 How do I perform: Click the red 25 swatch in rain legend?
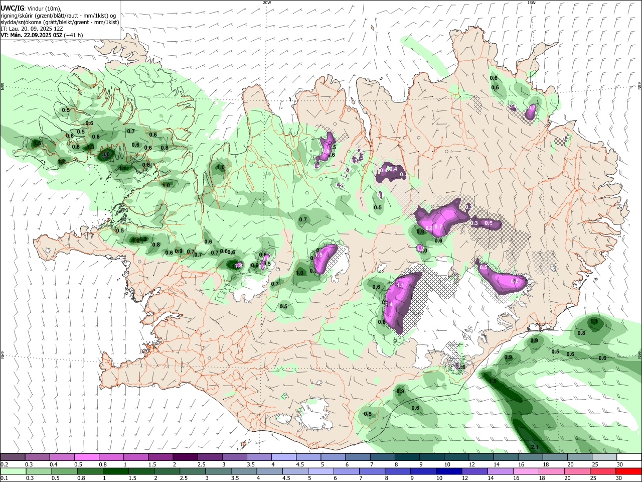pyautogui.click(x=603, y=471)
